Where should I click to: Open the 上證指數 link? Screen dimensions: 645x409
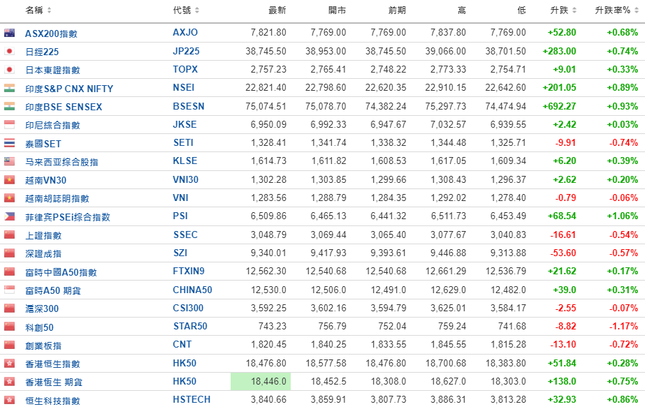coord(43,236)
